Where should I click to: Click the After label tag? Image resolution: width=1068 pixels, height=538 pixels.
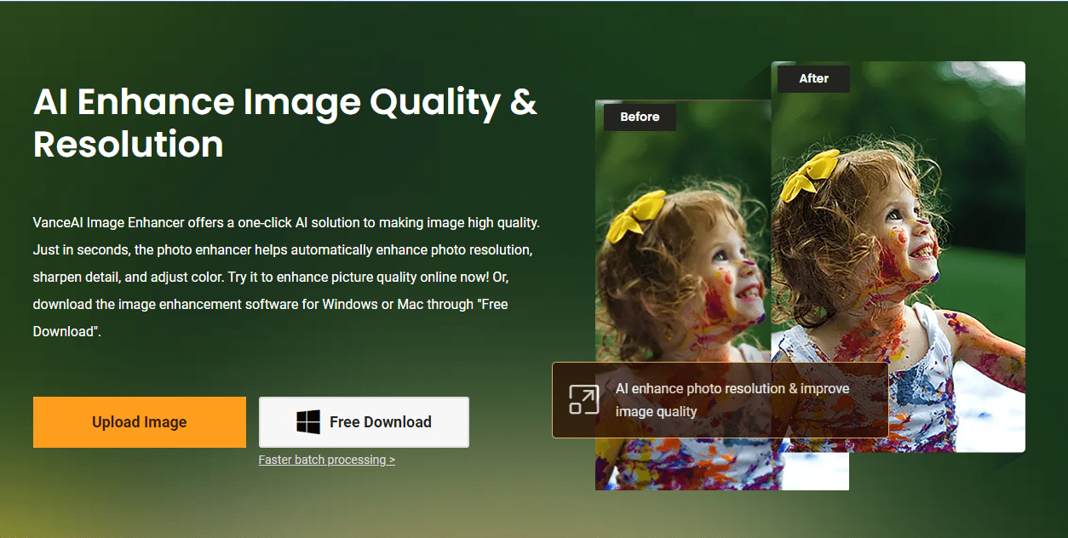click(812, 78)
